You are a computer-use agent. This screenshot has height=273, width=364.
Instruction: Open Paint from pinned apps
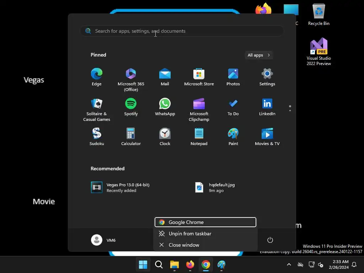tap(233, 137)
